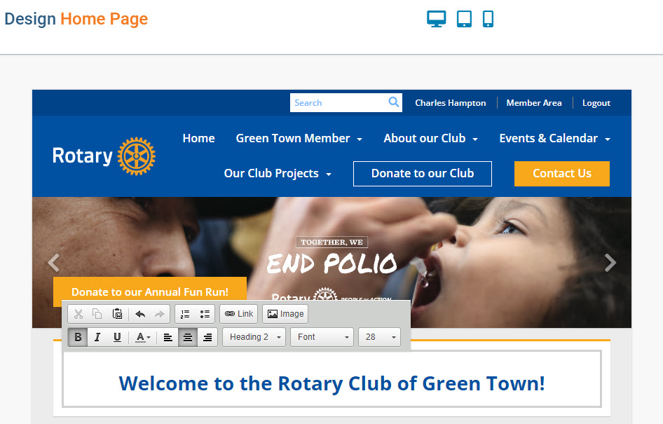663x424 pixels.
Task: Insert an Image from the toolbar
Action: (285, 314)
